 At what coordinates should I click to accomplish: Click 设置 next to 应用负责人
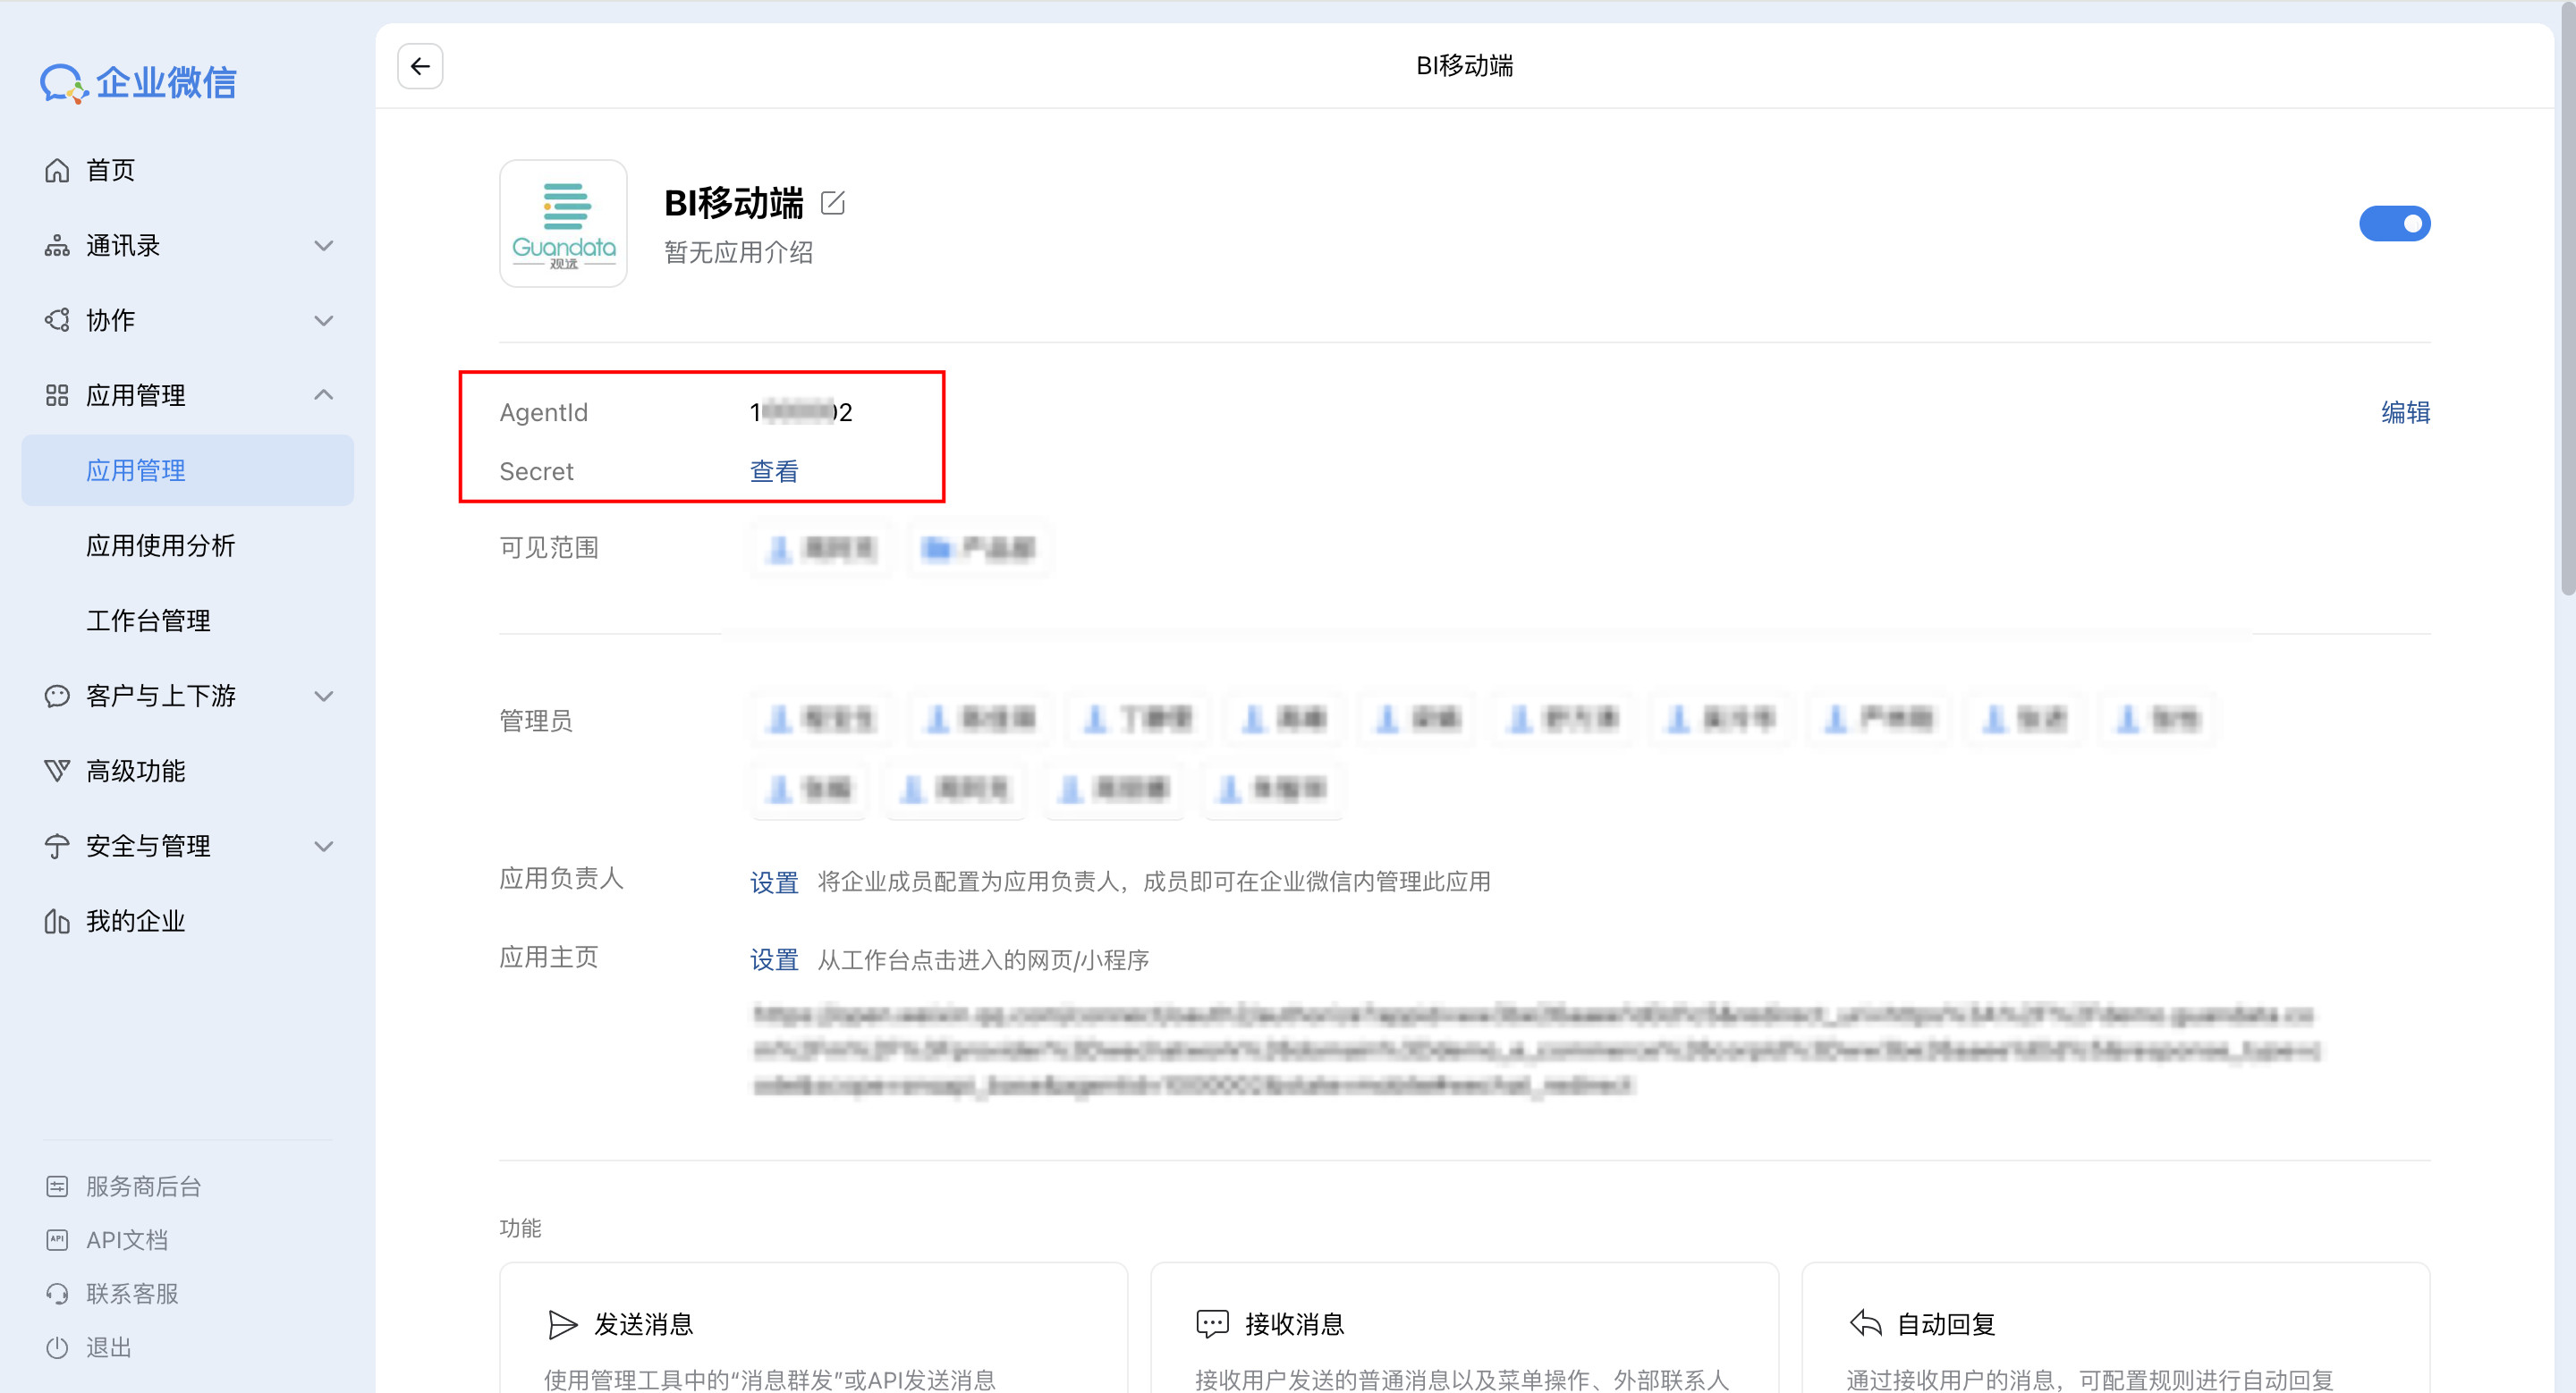(x=774, y=882)
